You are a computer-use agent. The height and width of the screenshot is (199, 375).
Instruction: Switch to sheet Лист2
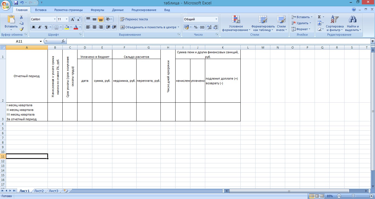coord(39,191)
